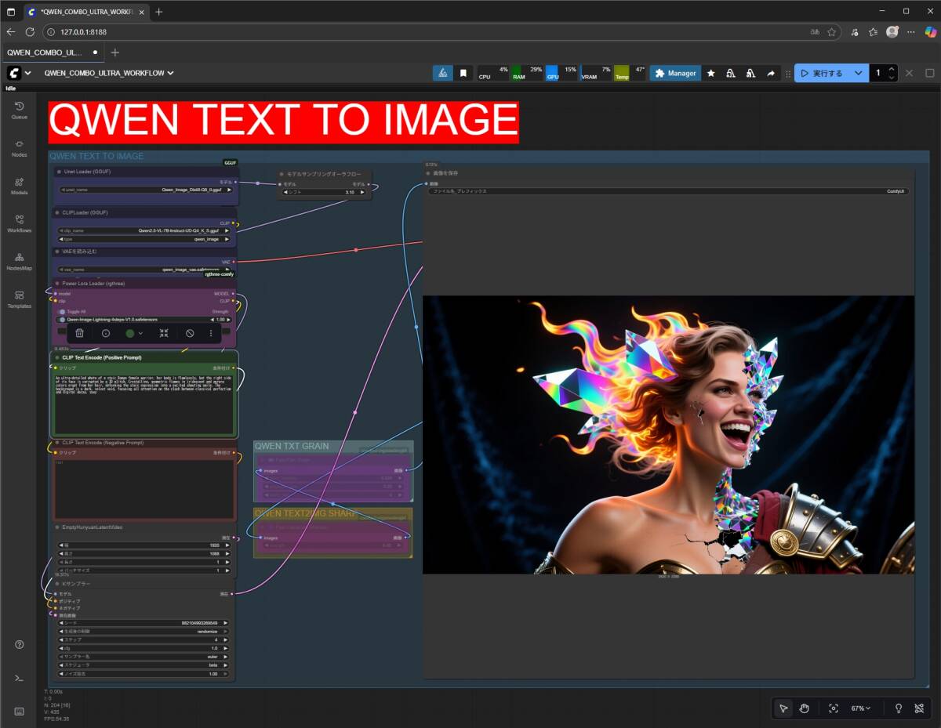Select the QWEN_COMBO_UL workflow tab
Image resolution: width=941 pixels, height=728 pixels.
[x=45, y=53]
